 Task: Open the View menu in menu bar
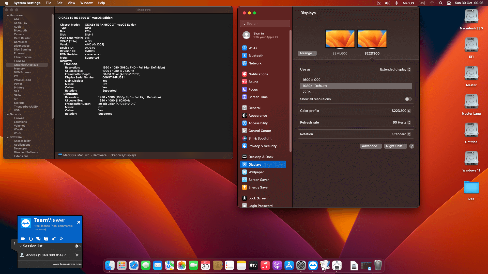point(71,3)
